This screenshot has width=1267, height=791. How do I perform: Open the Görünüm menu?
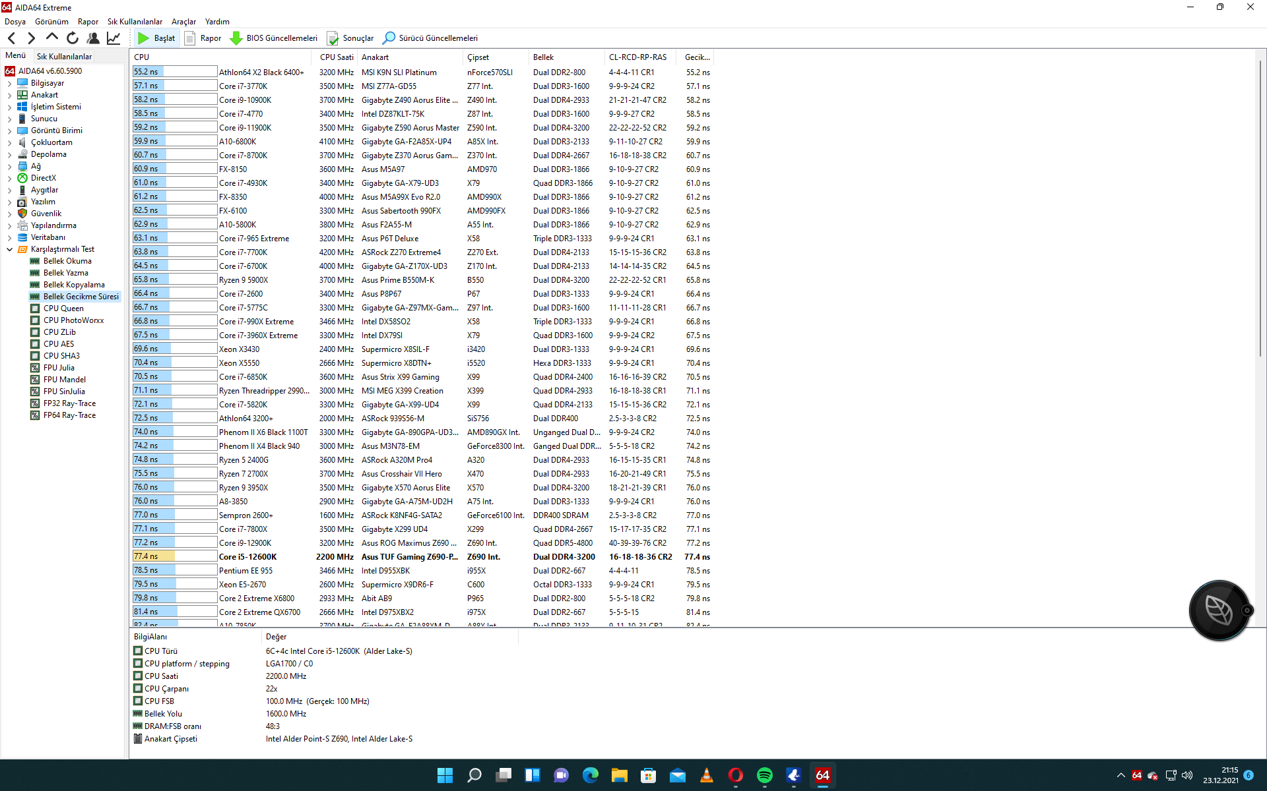click(51, 22)
